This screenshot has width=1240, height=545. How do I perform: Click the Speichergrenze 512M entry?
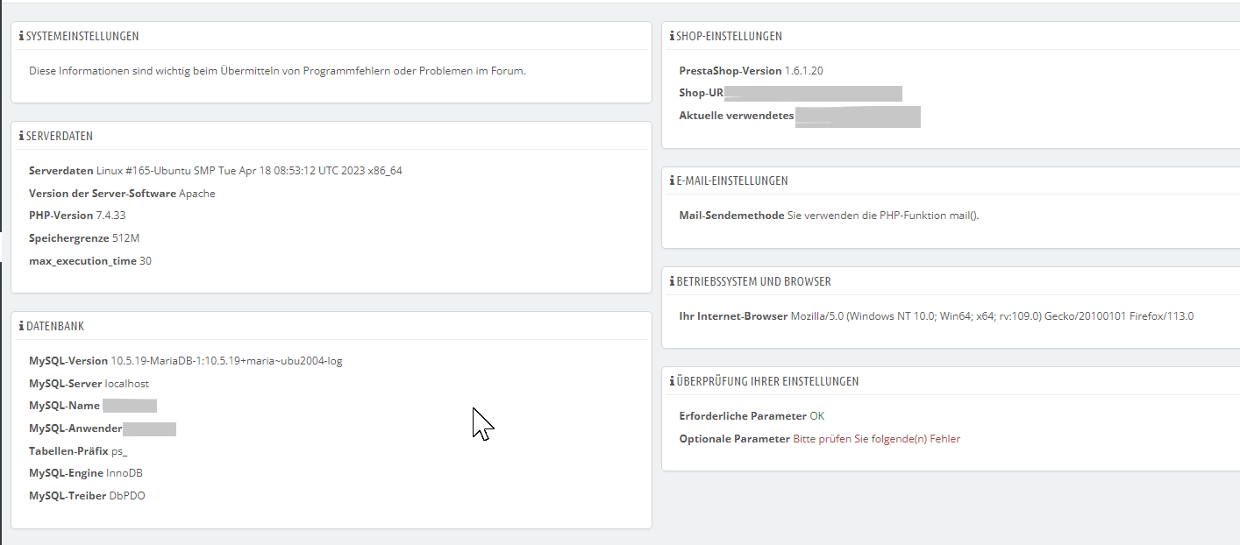pyautogui.click(x=125, y=238)
